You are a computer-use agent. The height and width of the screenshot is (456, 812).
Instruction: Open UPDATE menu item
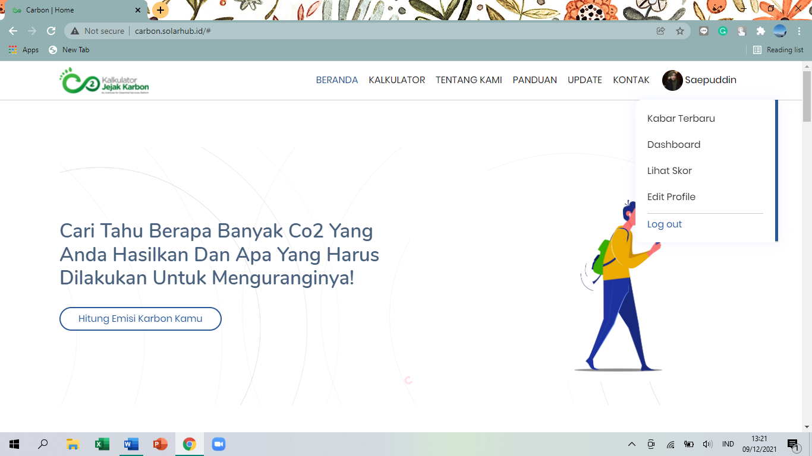tap(585, 80)
